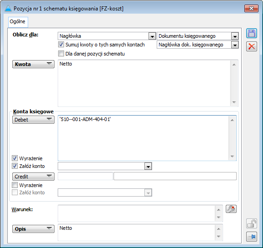Click the blue triangle window icon
This screenshot has height=248, width=263.
[x=8, y=8]
